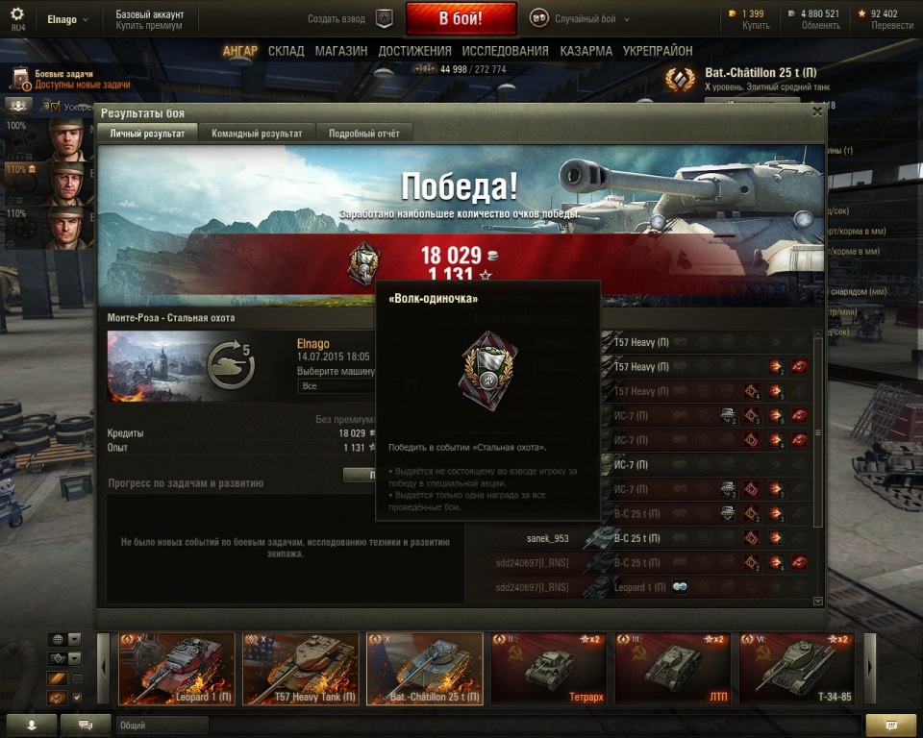Click the left carousel arrow
This screenshot has height=738, width=923.
point(104,669)
